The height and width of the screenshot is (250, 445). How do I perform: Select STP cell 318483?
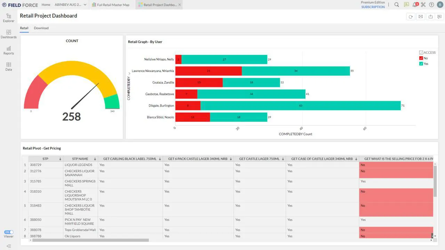coord(46,210)
